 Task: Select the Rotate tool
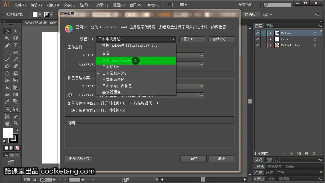[7, 73]
